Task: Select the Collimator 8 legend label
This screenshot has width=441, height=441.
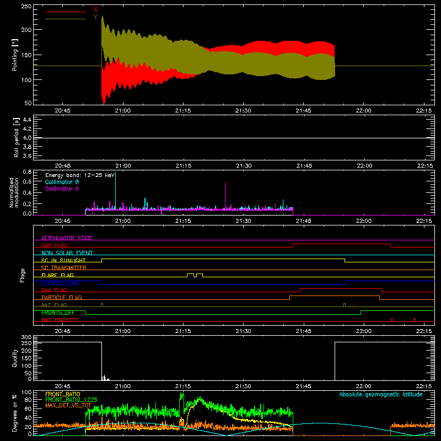Action: tap(62, 182)
